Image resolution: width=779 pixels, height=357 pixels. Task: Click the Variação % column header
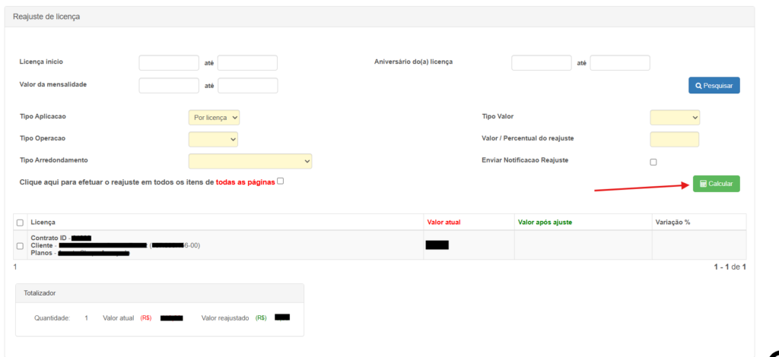[672, 222]
